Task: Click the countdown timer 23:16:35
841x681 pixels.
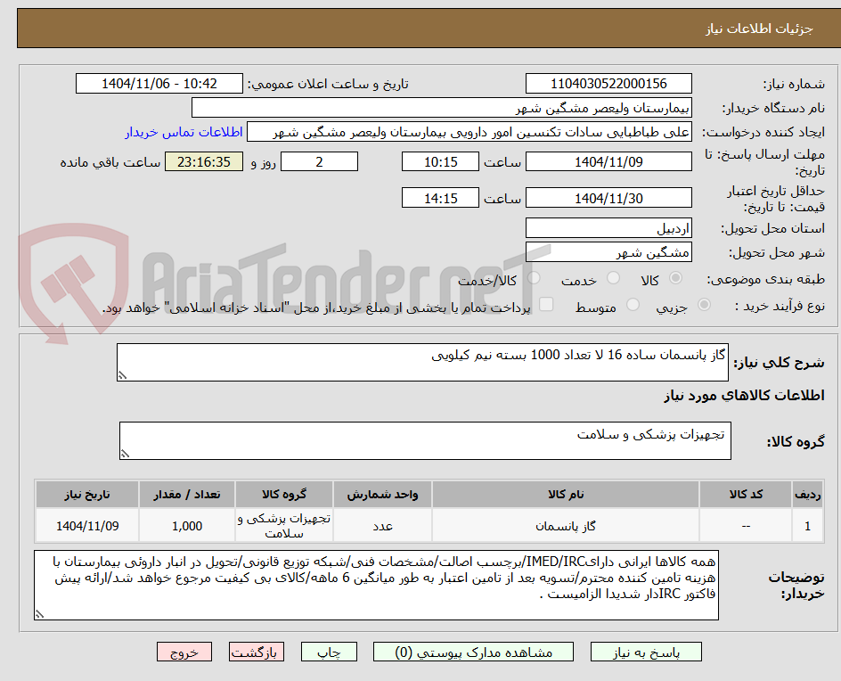Action: pyautogui.click(x=204, y=161)
